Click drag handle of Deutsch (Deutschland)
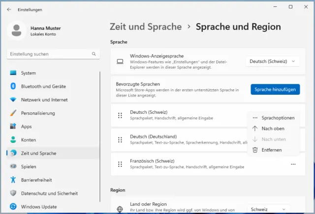The height and width of the screenshot is (214, 315). click(x=120, y=139)
